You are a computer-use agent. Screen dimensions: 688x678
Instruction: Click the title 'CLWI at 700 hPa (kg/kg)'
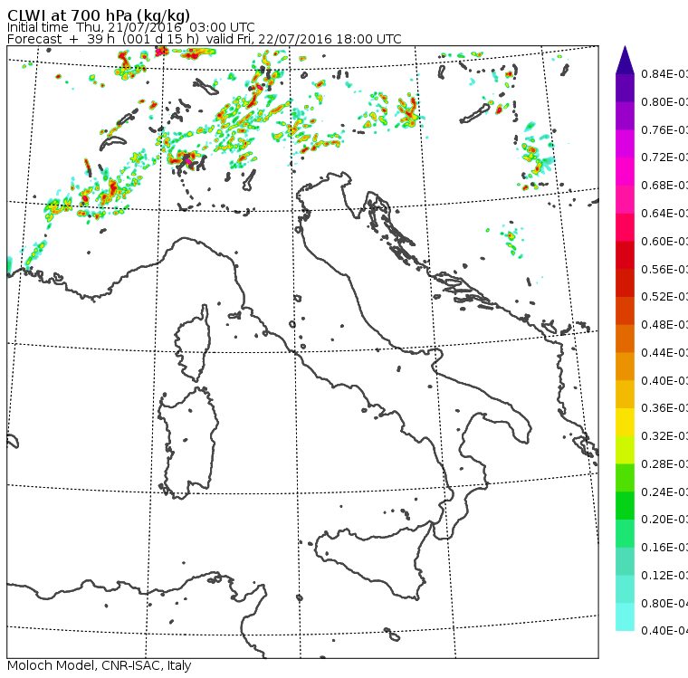[99, 14]
